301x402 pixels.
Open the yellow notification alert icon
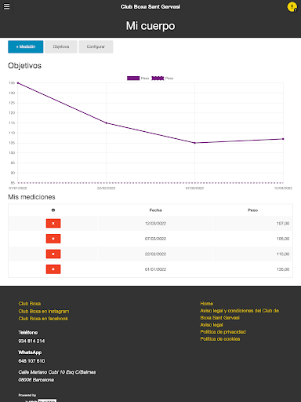click(292, 7)
